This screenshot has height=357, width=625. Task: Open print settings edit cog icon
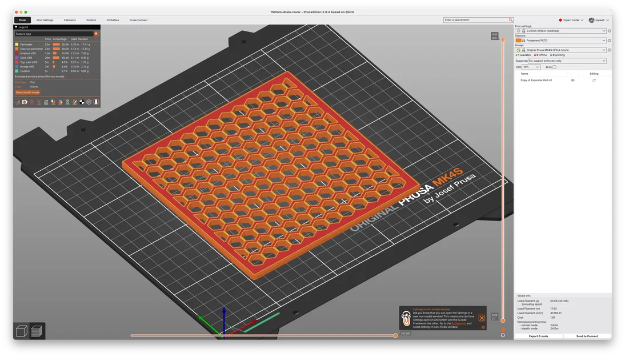tap(609, 31)
